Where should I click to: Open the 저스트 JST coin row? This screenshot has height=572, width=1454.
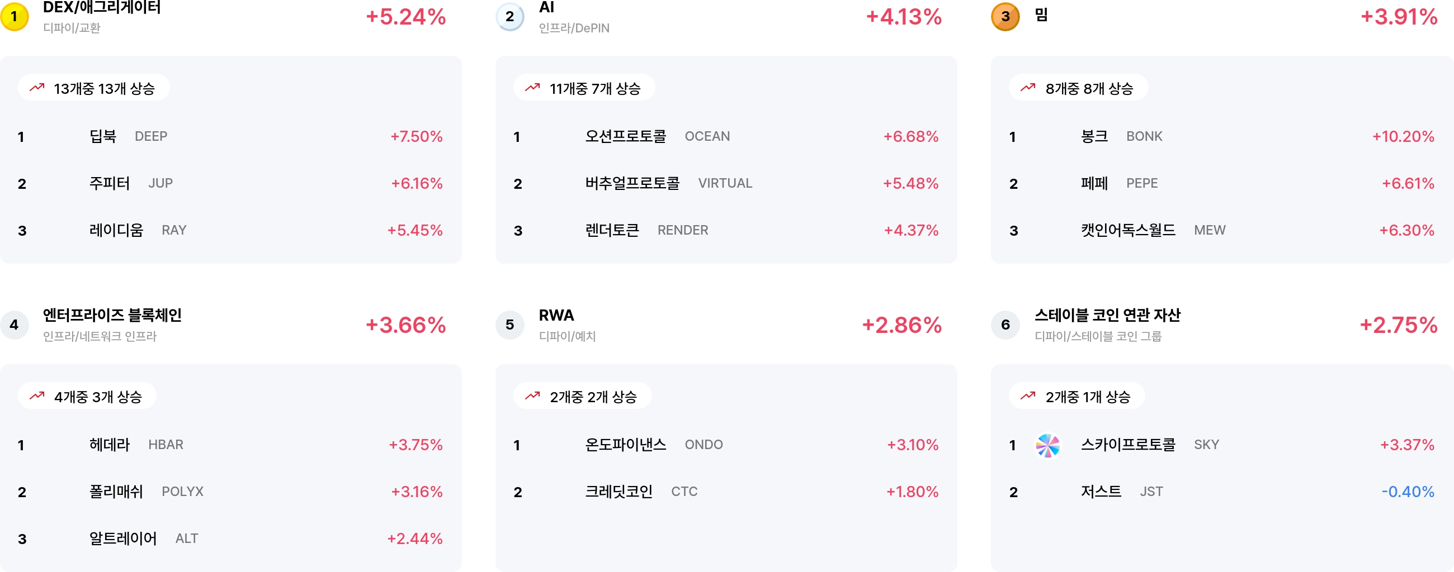(x=1222, y=492)
